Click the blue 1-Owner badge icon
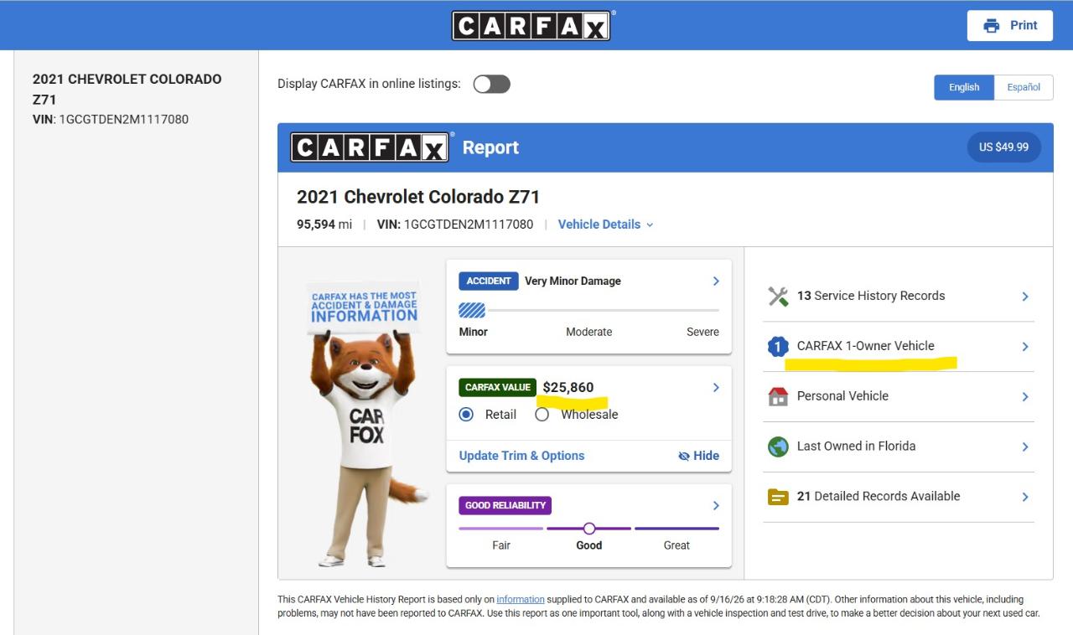The width and height of the screenshot is (1073, 635). [778, 346]
